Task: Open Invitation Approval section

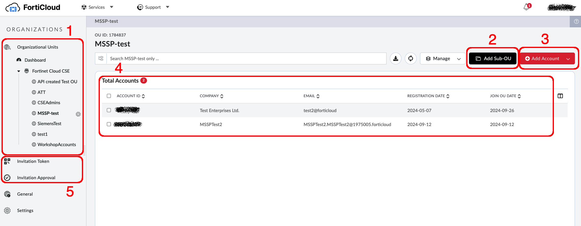Action: pos(36,178)
